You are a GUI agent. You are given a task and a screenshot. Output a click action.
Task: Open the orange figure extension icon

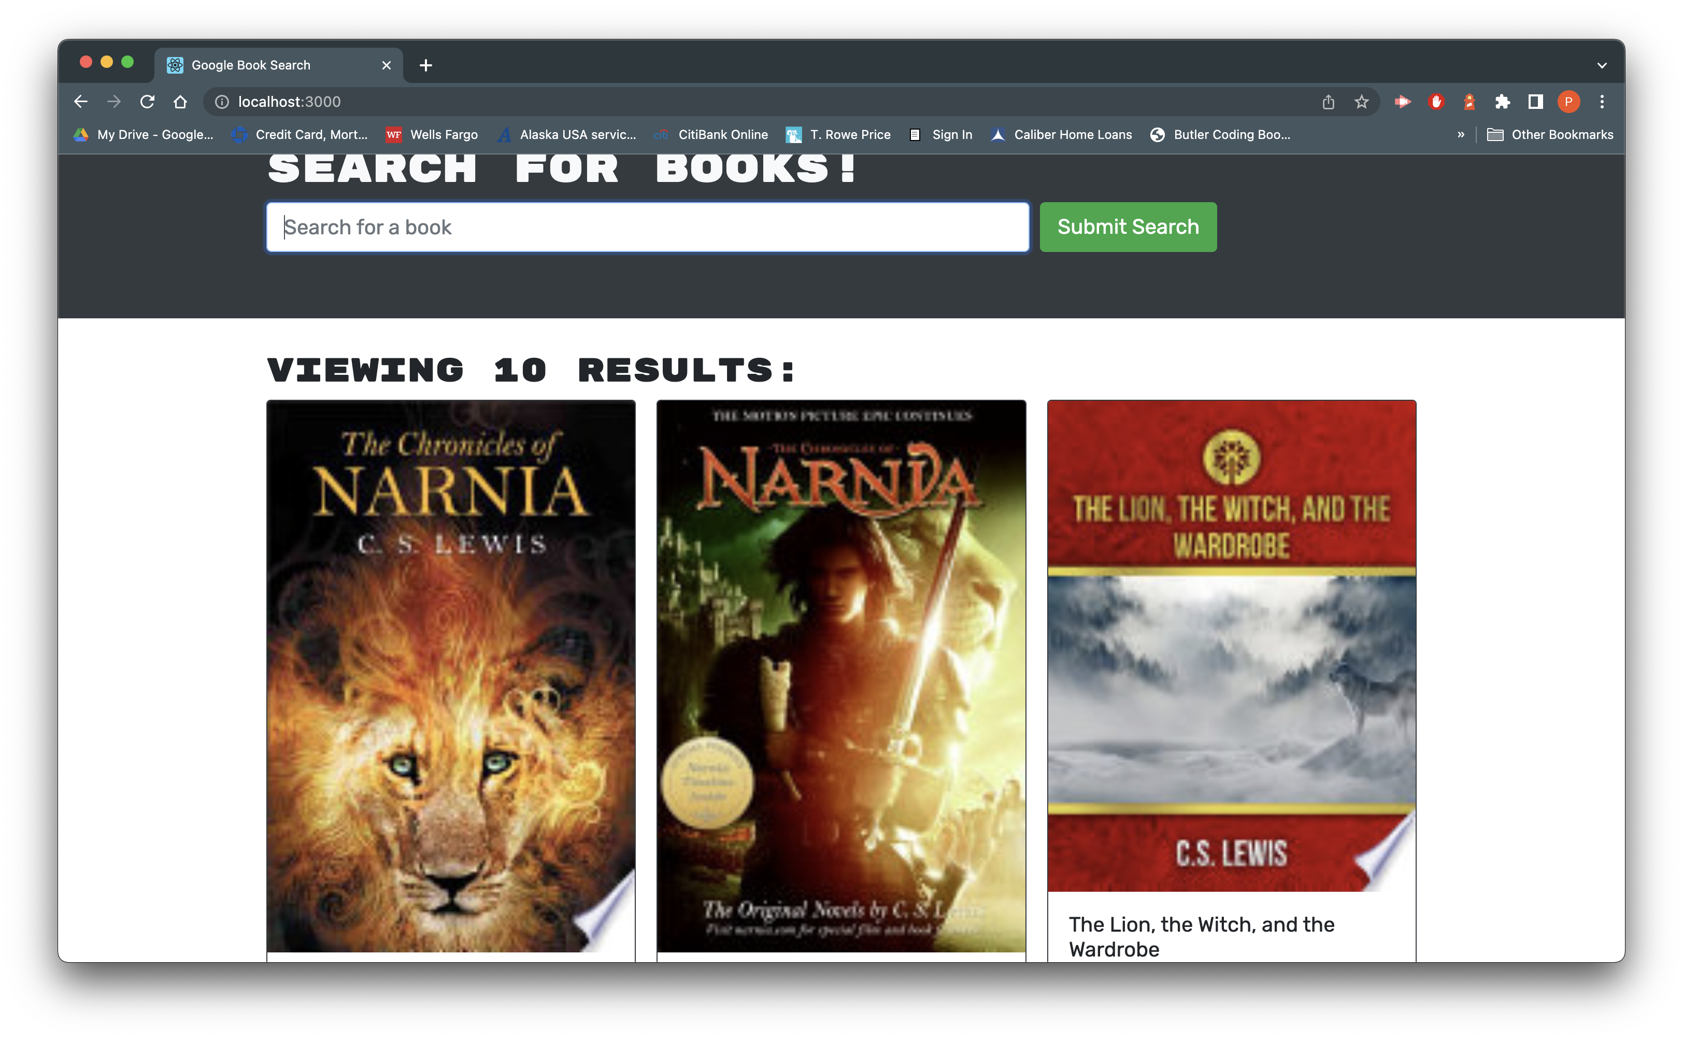click(1469, 102)
